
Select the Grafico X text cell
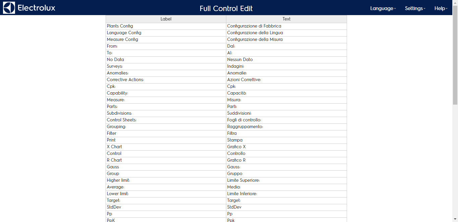pos(286,147)
